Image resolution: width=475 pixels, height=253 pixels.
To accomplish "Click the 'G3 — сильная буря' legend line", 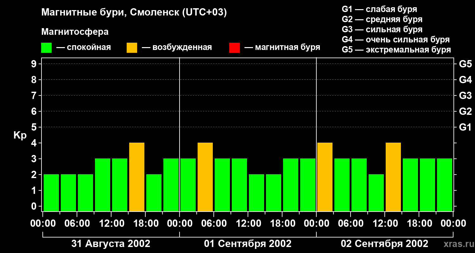I will tap(382, 29).
